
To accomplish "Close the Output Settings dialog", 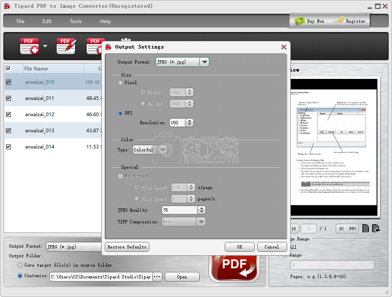I will [x=283, y=47].
